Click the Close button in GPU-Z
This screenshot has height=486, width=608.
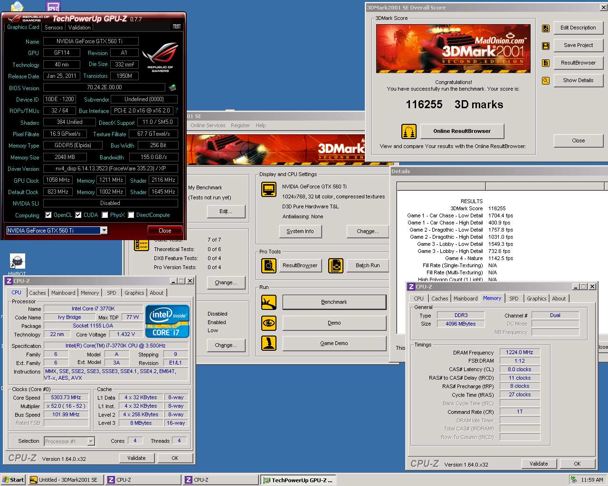tap(165, 231)
